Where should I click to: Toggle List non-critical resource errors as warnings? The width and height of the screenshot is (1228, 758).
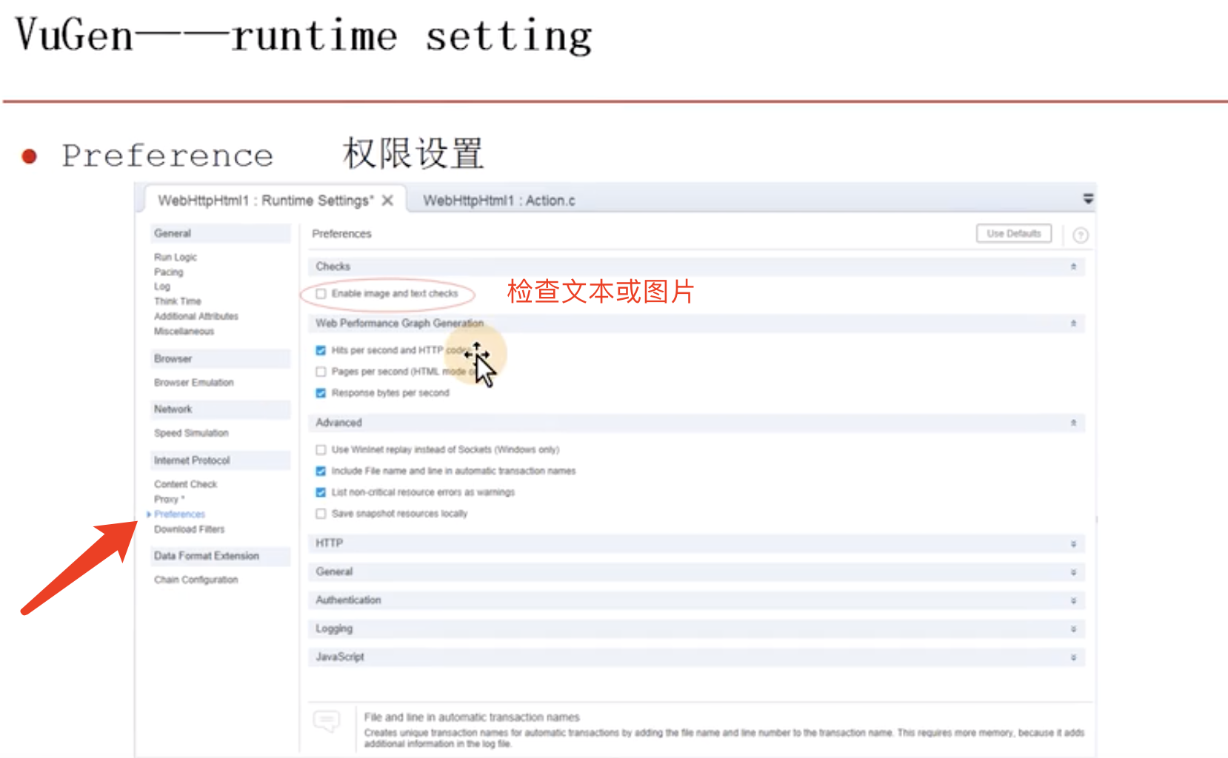pos(321,492)
